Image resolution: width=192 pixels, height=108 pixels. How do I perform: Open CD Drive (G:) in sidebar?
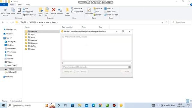coord(12,72)
